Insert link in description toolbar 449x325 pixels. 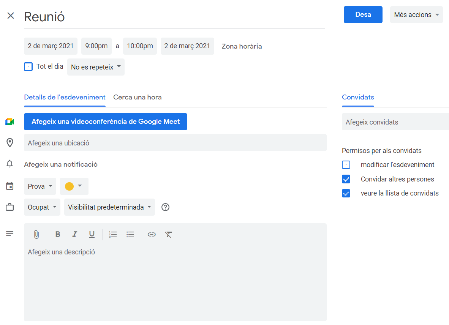click(152, 235)
